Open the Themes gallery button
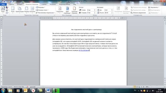 [3, 10]
